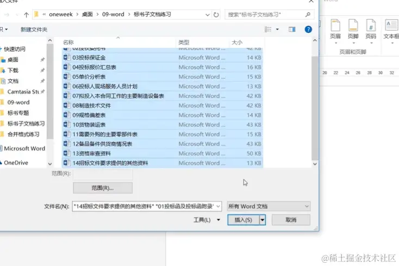Click Word icon of 03投标保证金 file
This screenshot has width=399, height=266.
(x=67, y=58)
